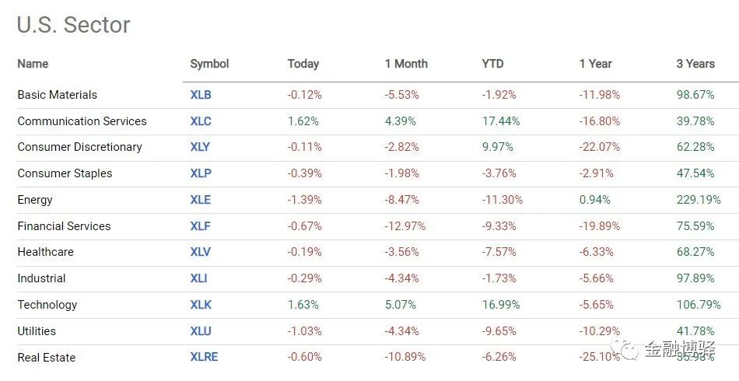Click the 3 Years column header
Screen dimensions: 739x381
click(695, 64)
